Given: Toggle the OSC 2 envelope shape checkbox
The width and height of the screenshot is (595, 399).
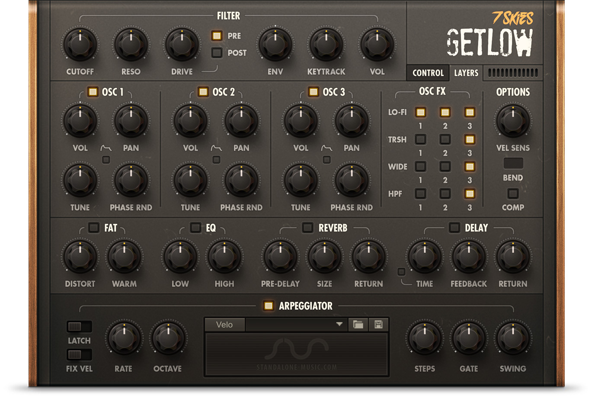Looking at the screenshot, I should point(216,160).
